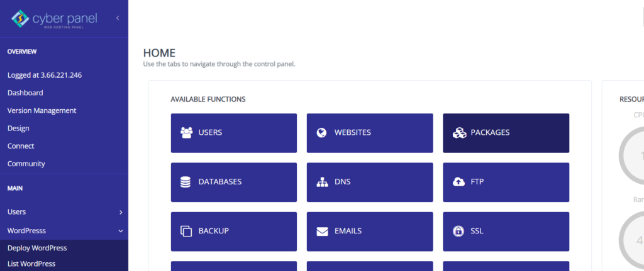Click the CyberPanel logo
This screenshot has height=271, width=644.
[x=55, y=19]
